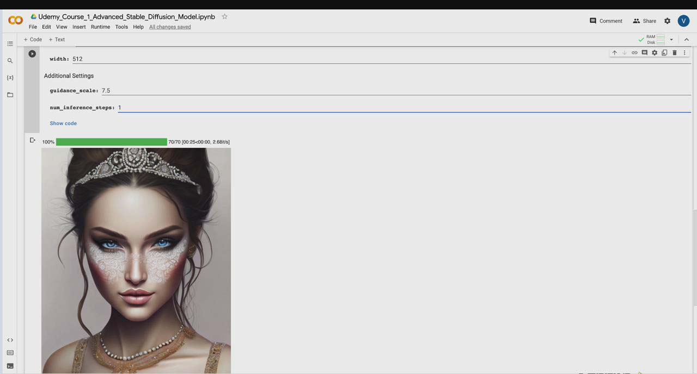Run the current code cell

(32, 54)
